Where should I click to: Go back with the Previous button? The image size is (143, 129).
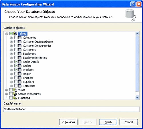click(x=68, y=122)
